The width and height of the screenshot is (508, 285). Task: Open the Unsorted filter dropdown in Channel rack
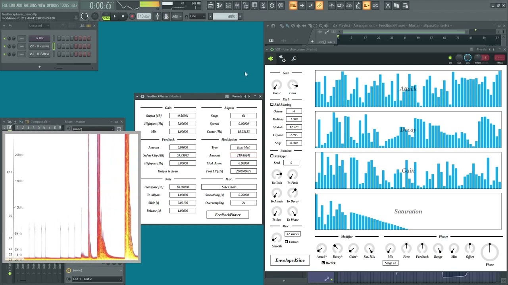[39, 26]
